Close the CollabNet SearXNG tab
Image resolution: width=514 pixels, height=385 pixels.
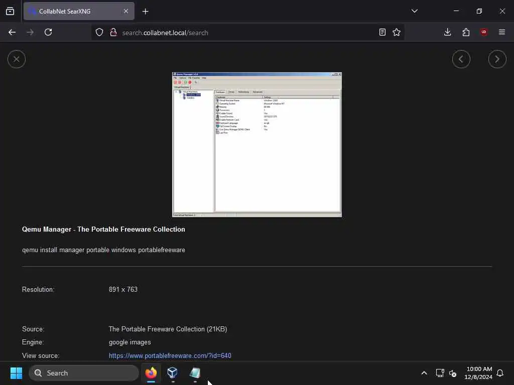[x=126, y=11]
